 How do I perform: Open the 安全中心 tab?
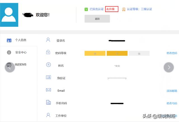tap(21, 52)
